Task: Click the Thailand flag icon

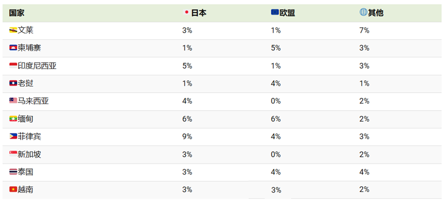Action: click(13, 172)
